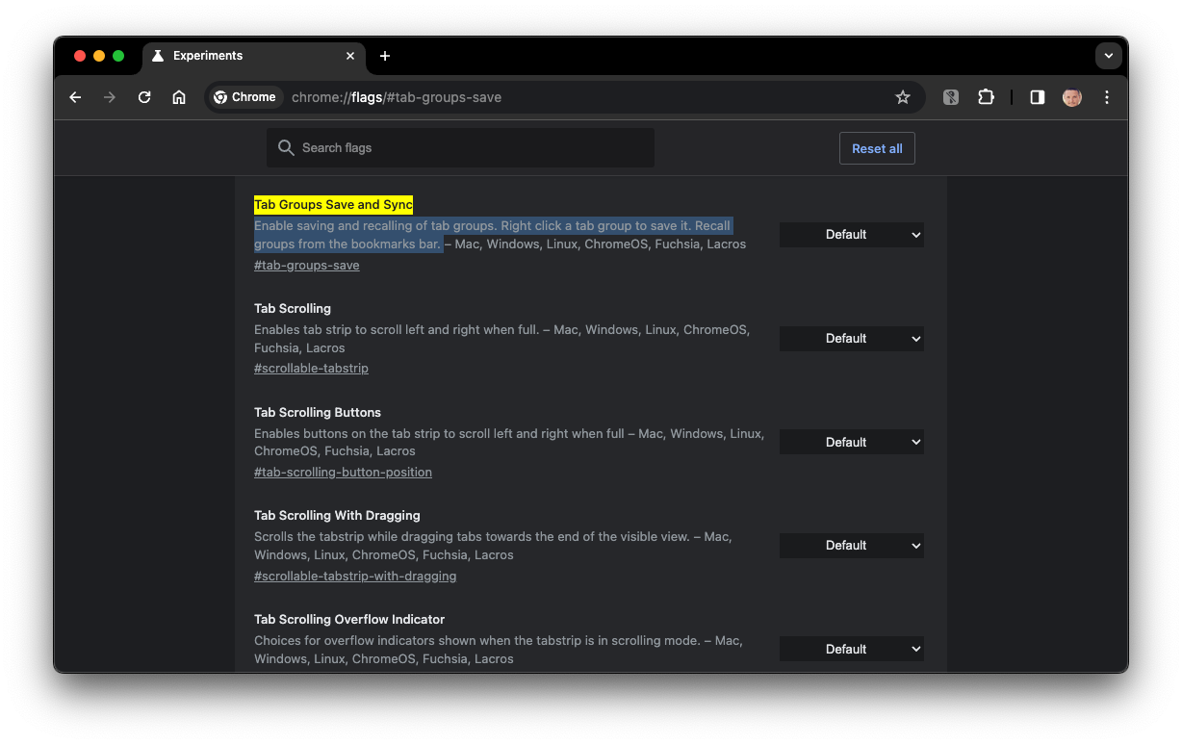Open the Home page

coord(179,97)
